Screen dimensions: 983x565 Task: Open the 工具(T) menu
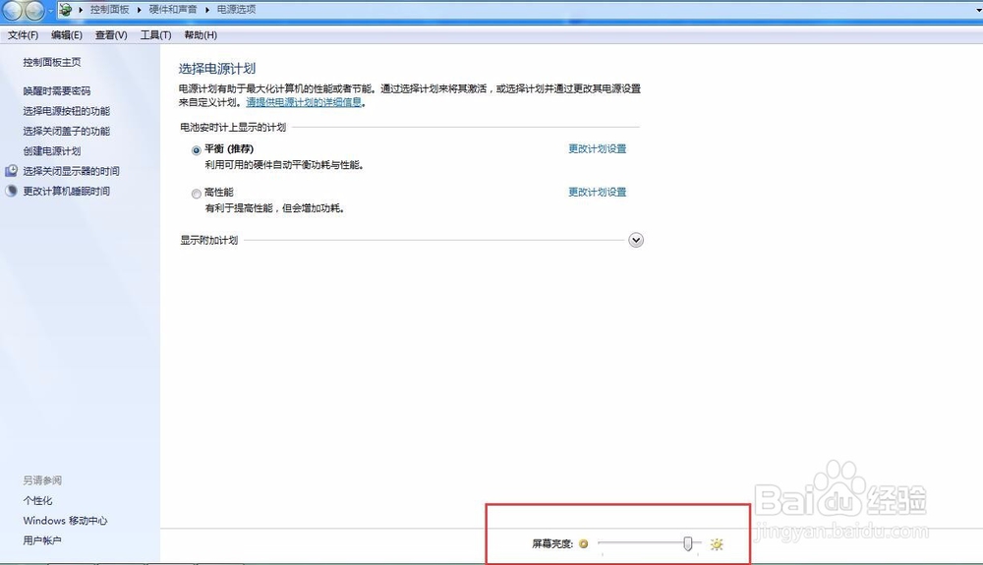click(x=155, y=35)
